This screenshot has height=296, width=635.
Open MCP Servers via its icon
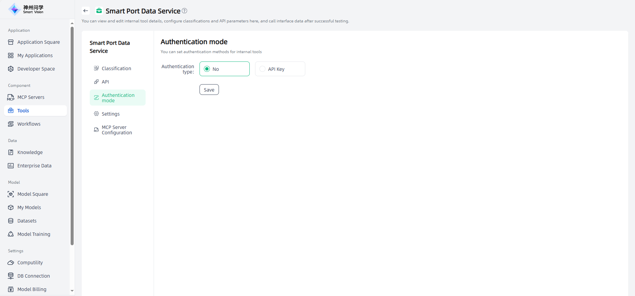coord(11,97)
